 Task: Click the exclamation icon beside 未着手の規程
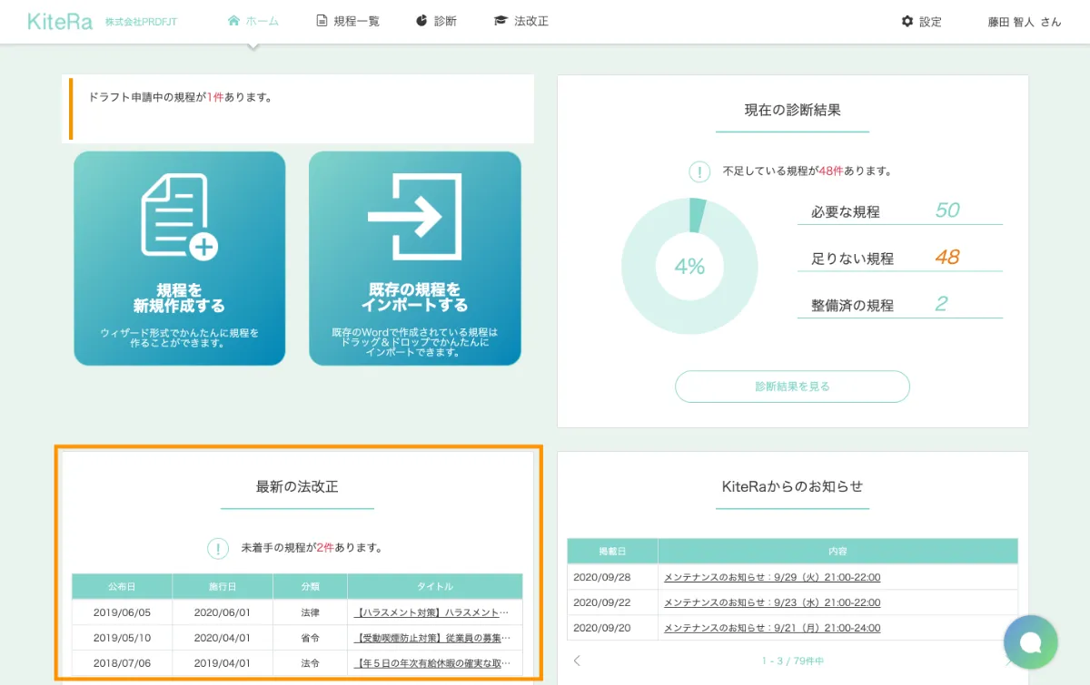click(x=217, y=546)
